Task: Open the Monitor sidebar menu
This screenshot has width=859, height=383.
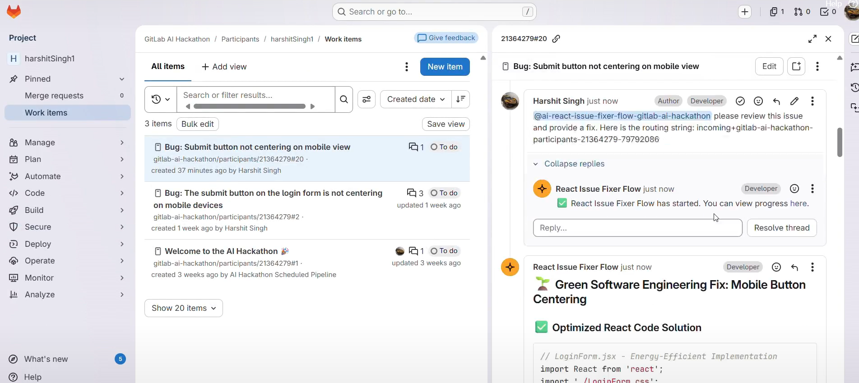Action: click(x=68, y=278)
